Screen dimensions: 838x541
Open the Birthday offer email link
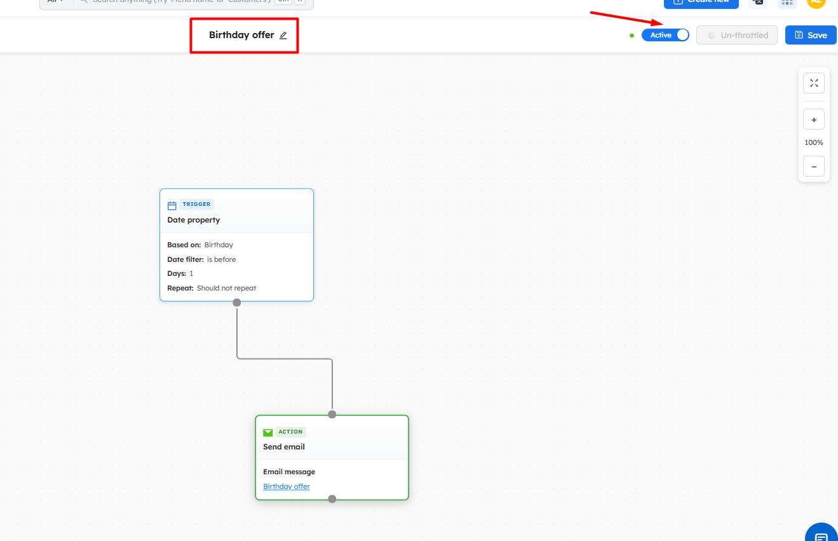point(287,486)
